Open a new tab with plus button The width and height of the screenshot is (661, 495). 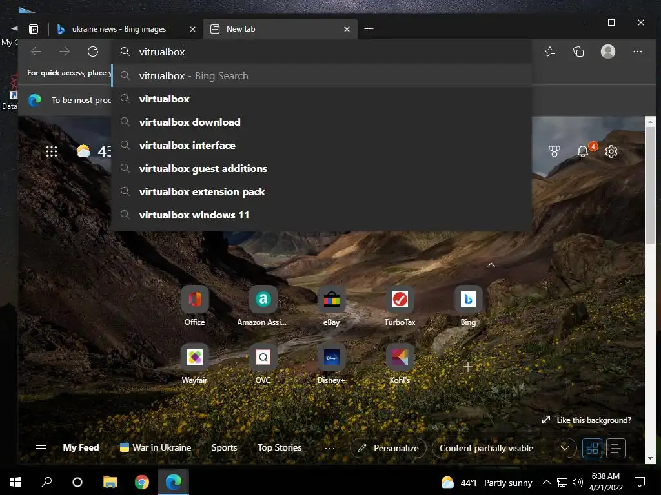[369, 29]
